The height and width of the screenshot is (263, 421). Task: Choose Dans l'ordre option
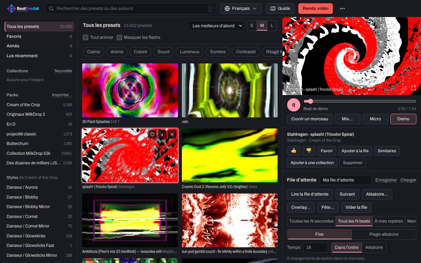coord(347,247)
